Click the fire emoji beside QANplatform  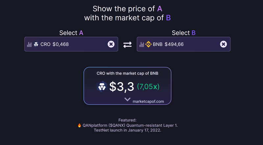(79, 125)
